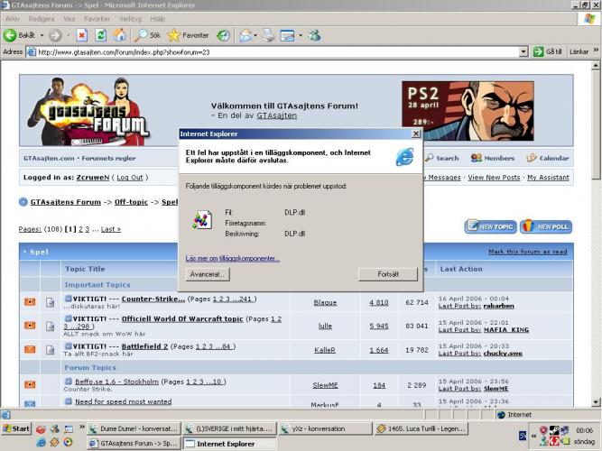Show hidden system tray icons
Screen dimensions: 602x451
tap(533, 436)
